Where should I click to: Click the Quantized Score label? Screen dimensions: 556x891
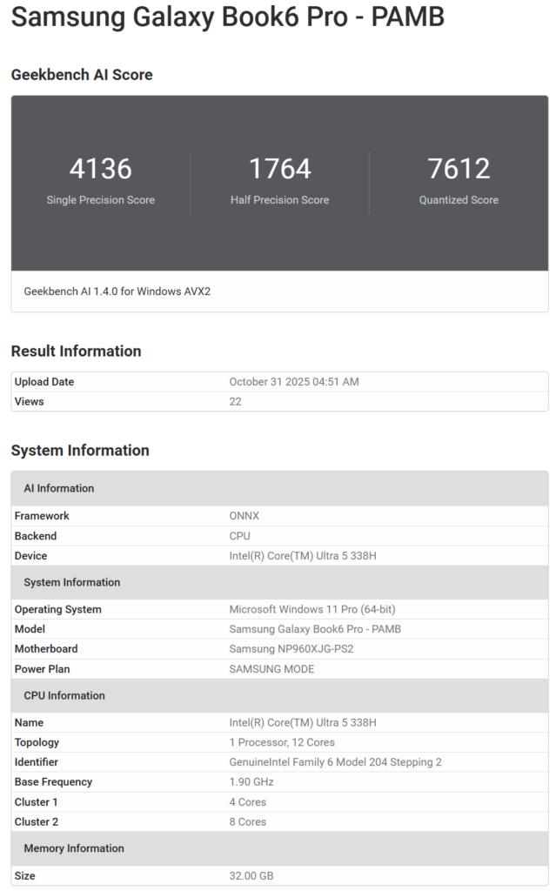pos(459,200)
